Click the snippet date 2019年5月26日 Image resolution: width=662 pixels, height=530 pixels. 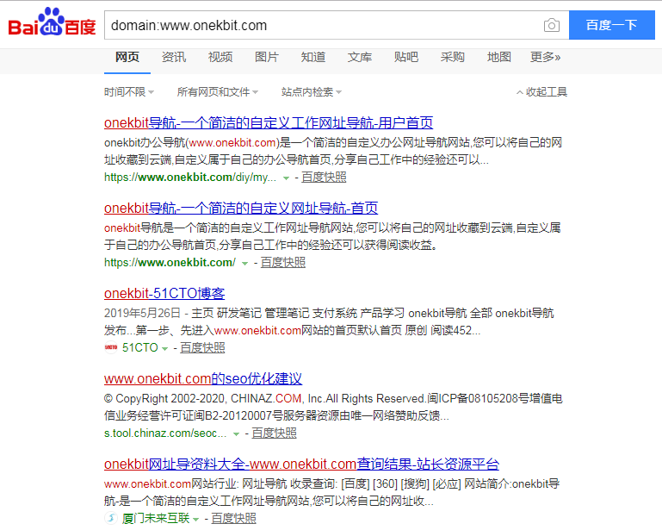(142, 313)
